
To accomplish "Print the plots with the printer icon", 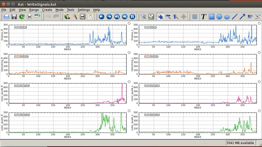I will [29, 17].
